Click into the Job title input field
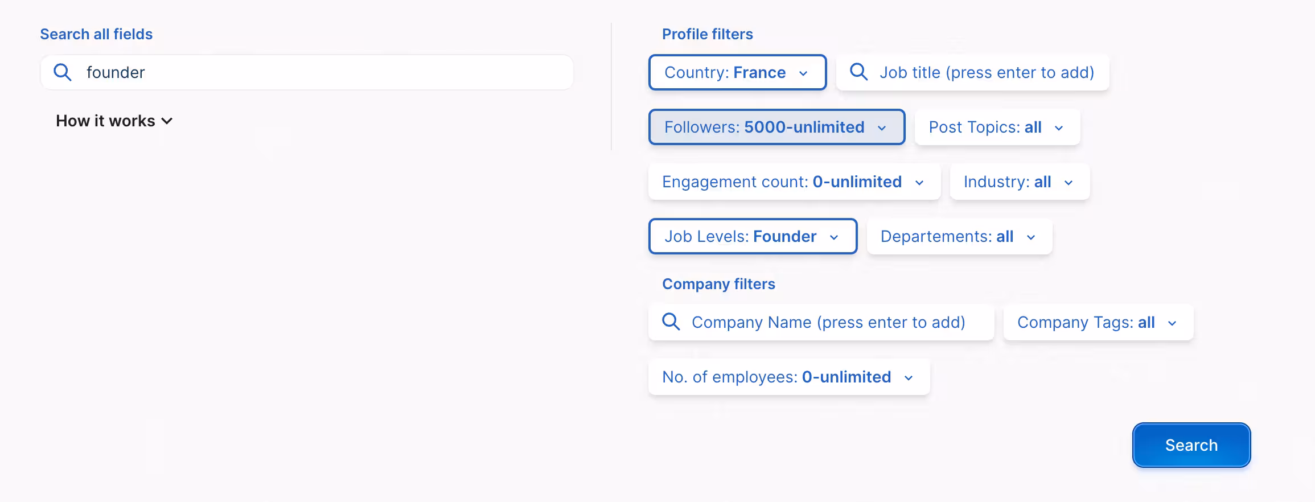The width and height of the screenshot is (1315, 502). (987, 72)
